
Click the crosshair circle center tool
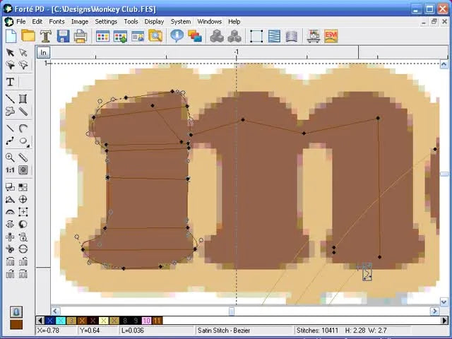[x=23, y=199]
